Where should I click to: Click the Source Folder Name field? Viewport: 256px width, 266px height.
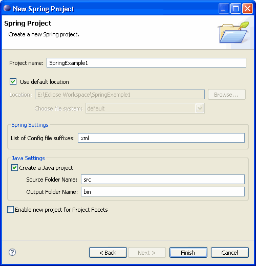pos(163,180)
